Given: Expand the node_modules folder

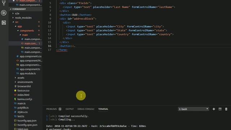Looking at the screenshot, I should coord(26,18).
